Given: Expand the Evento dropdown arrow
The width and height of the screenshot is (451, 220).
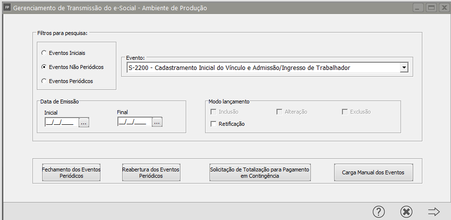Looking at the screenshot, I should point(403,68).
